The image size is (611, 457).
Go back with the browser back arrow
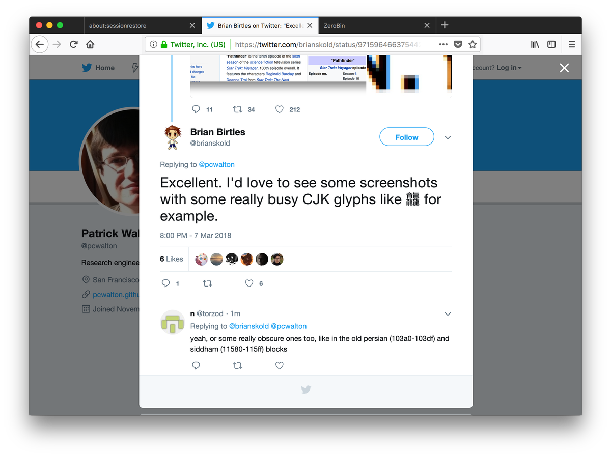click(x=40, y=45)
